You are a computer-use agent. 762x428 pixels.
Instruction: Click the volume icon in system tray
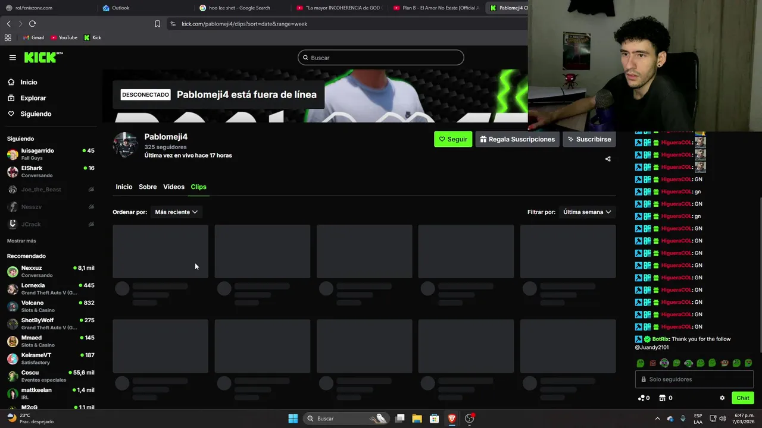723,418
